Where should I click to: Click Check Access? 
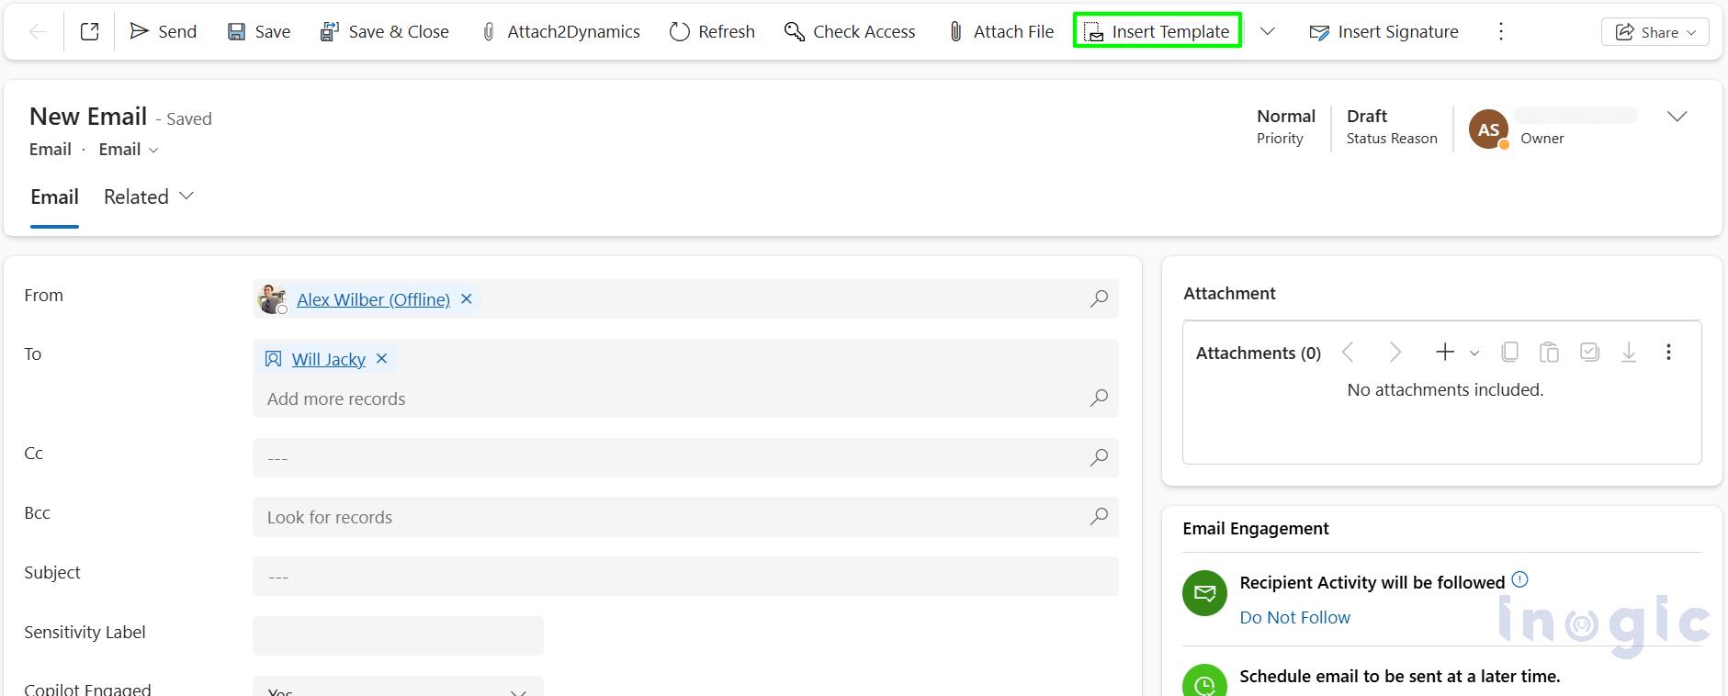(849, 32)
